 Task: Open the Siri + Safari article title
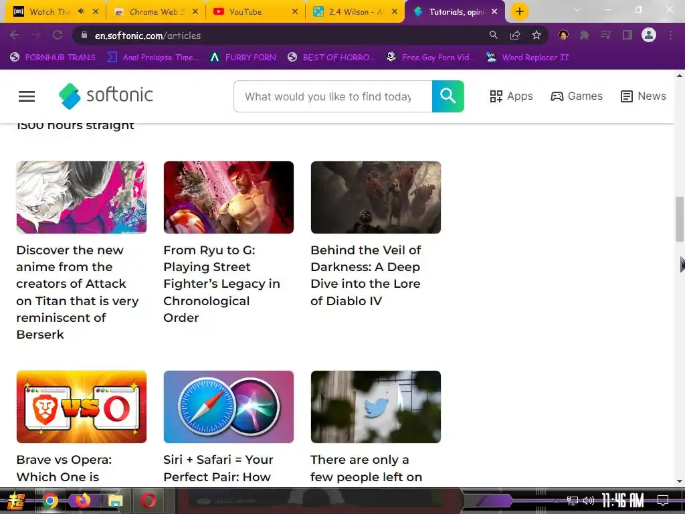(x=218, y=468)
